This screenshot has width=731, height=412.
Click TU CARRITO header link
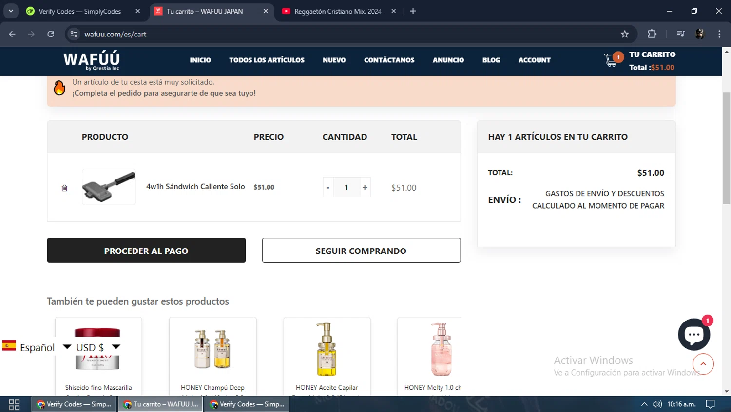click(x=652, y=54)
